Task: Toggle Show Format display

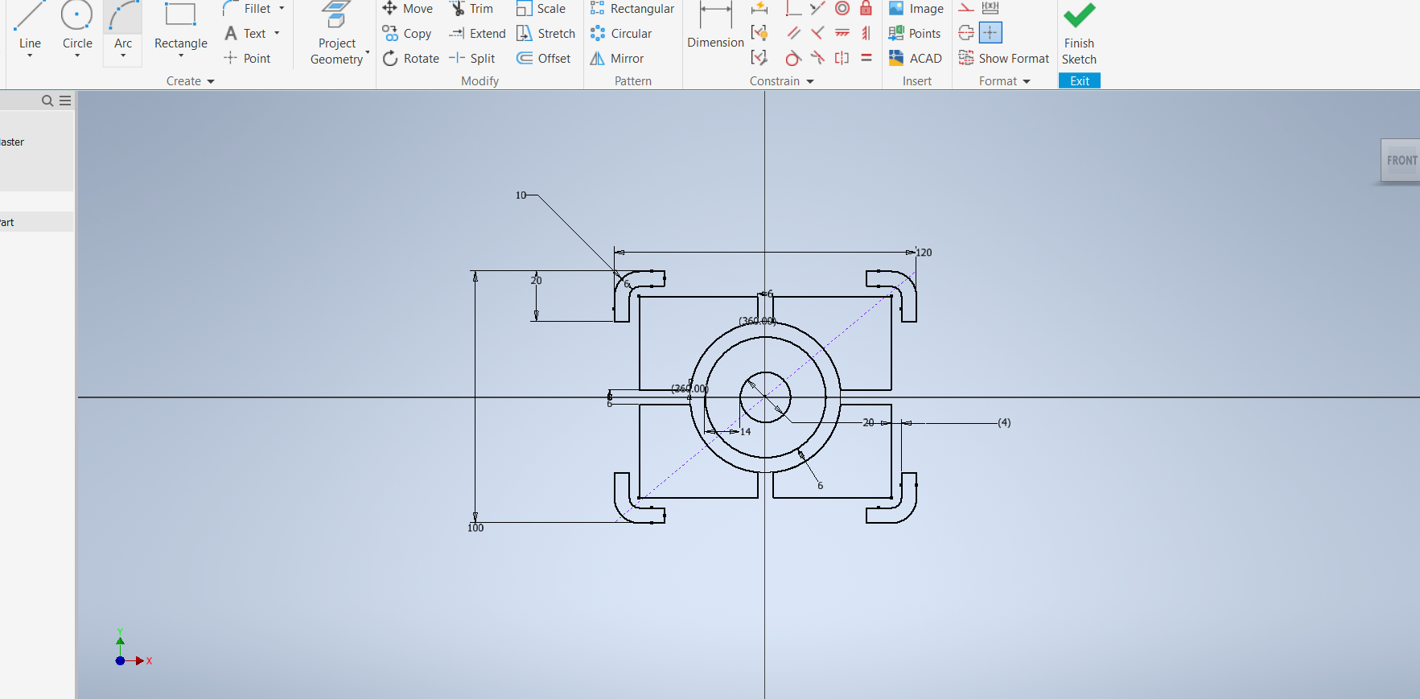Action: point(1004,59)
